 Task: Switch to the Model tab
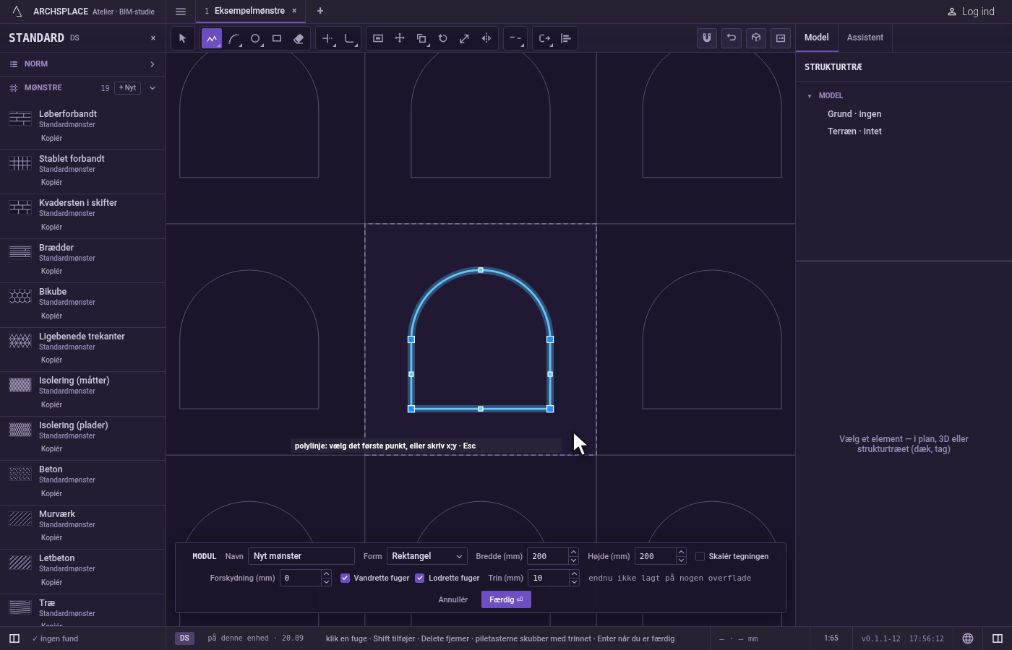coord(817,38)
